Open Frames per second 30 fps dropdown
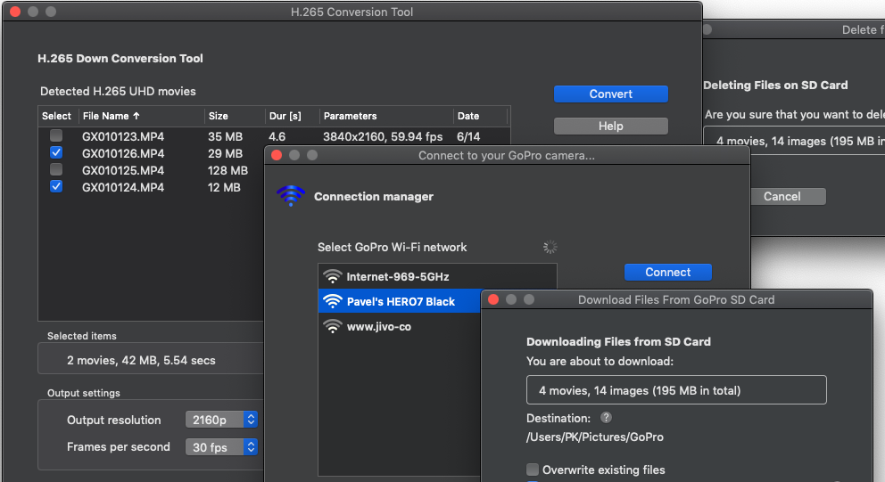This screenshot has height=482, width=885. click(x=221, y=447)
